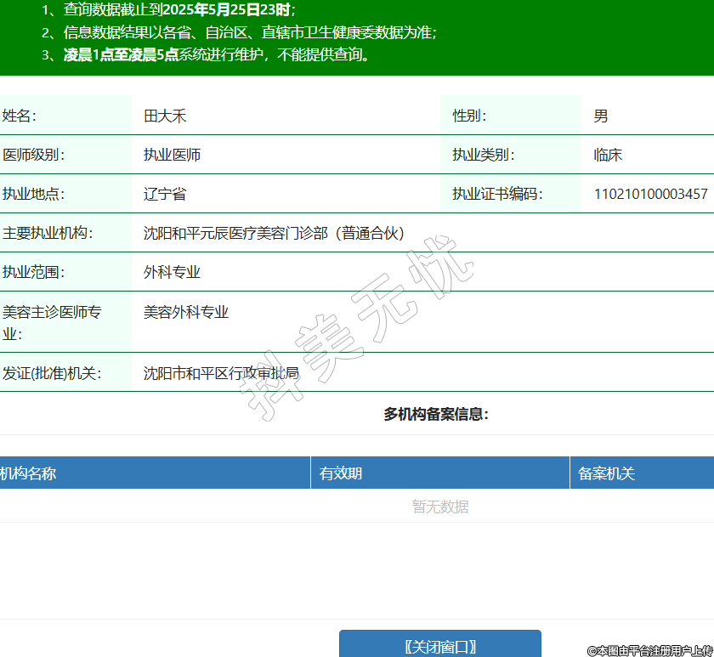Click the 机构名称 column header
714x657 pixels.
click(x=28, y=473)
